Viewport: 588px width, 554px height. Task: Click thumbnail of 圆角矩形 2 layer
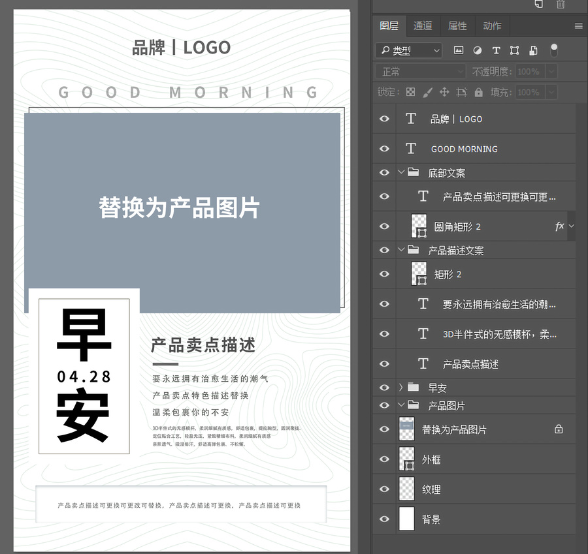pyautogui.click(x=419, y=226)
